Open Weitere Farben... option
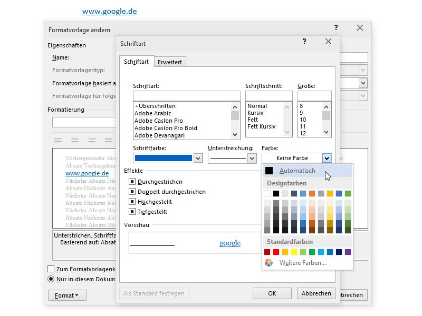Viewport: 422px width, 316px height. 307,262
